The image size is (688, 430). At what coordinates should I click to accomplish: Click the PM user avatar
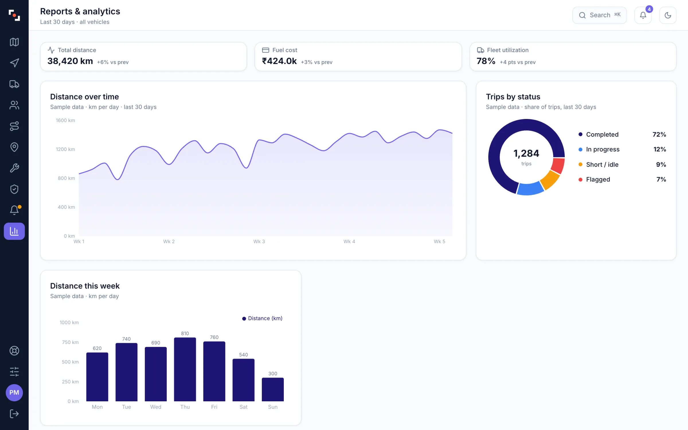click(14, 393)
